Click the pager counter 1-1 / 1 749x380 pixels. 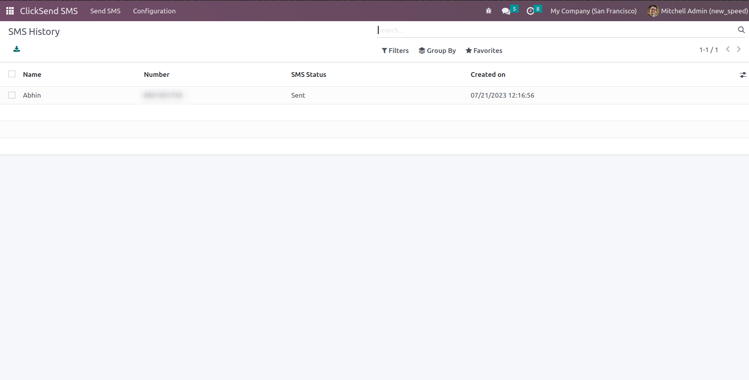pos(709,50)
